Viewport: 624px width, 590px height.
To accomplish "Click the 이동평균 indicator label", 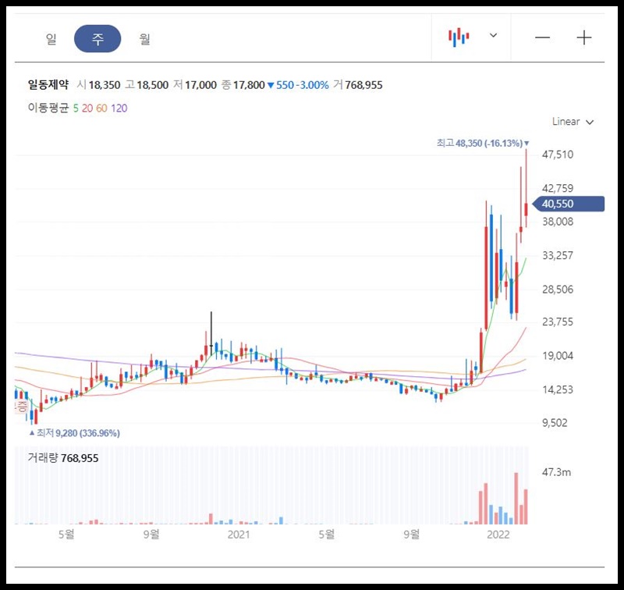I will 48,108.
